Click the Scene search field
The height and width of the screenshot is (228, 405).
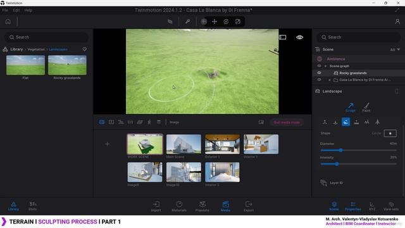click(x=359, y=37)
